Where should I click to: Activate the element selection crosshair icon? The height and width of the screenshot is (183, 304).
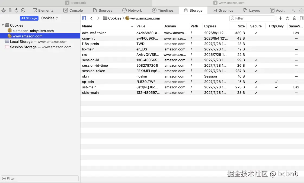[4, 10]
